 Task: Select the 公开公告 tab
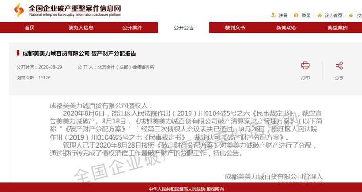pyautogui.click(x=183, y=28)
